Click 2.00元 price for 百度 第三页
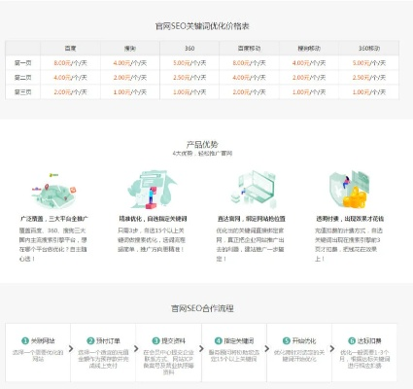 pyautogui.click(x=62, y=92)
